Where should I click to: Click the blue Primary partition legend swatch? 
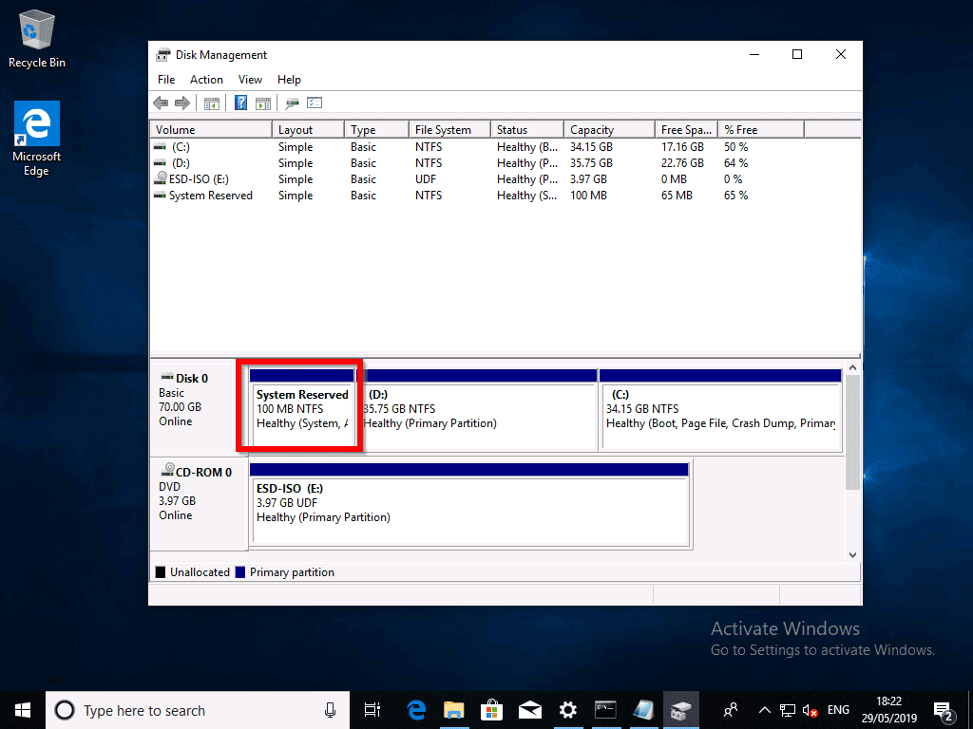coord(240,572)
